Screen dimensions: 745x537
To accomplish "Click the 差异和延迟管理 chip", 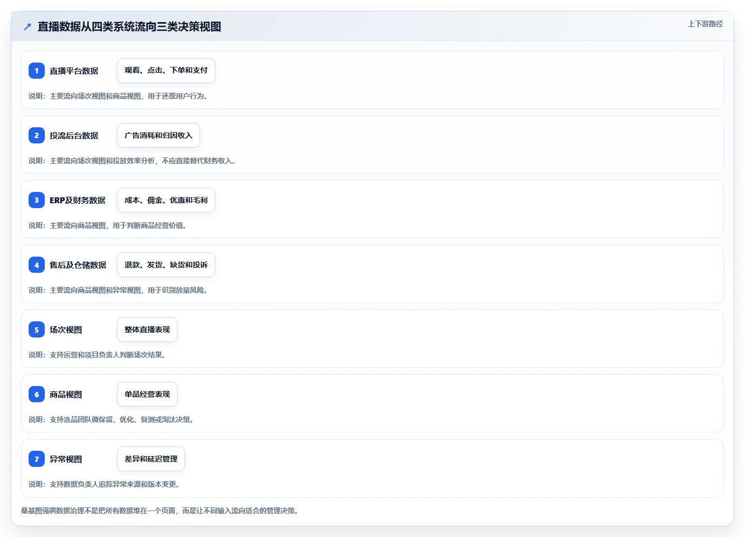I will pos(151,459).
